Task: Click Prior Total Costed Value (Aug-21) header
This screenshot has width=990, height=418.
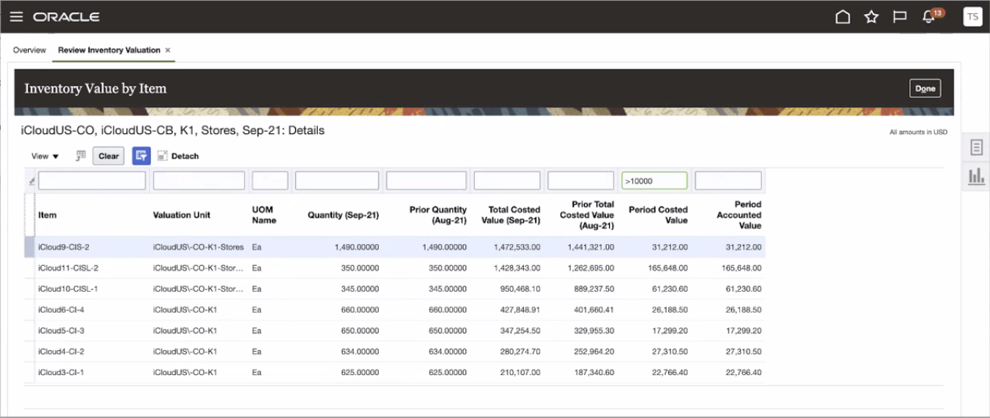Action: click(587, 214)
